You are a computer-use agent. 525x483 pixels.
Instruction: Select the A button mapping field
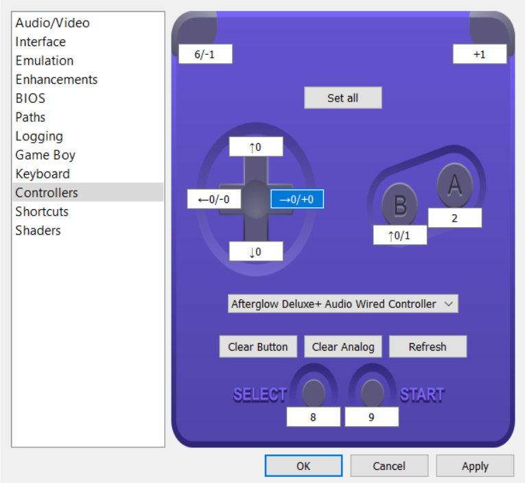click(454, 218)
